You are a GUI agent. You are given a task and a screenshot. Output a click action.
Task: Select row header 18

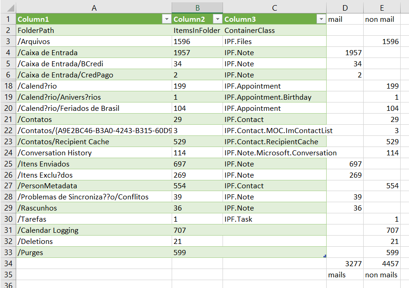click(7, 86)
